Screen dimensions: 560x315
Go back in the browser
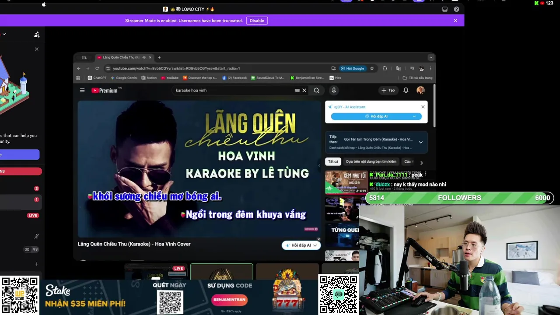coord(79,68)
